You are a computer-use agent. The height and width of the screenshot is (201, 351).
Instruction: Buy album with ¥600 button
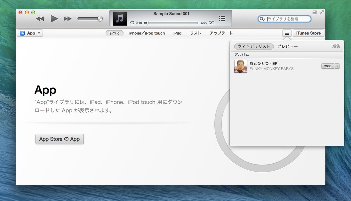click(x=328, y=66)
